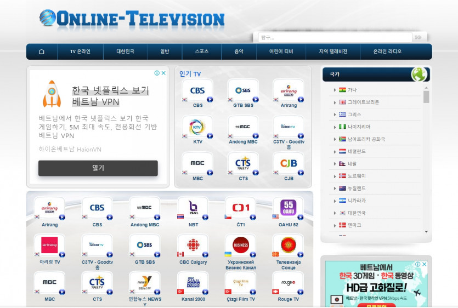Close the bottom-right HD급 고화질 ad
The width and height of the screenshot is (458, 308).
(x=425, y=264)
